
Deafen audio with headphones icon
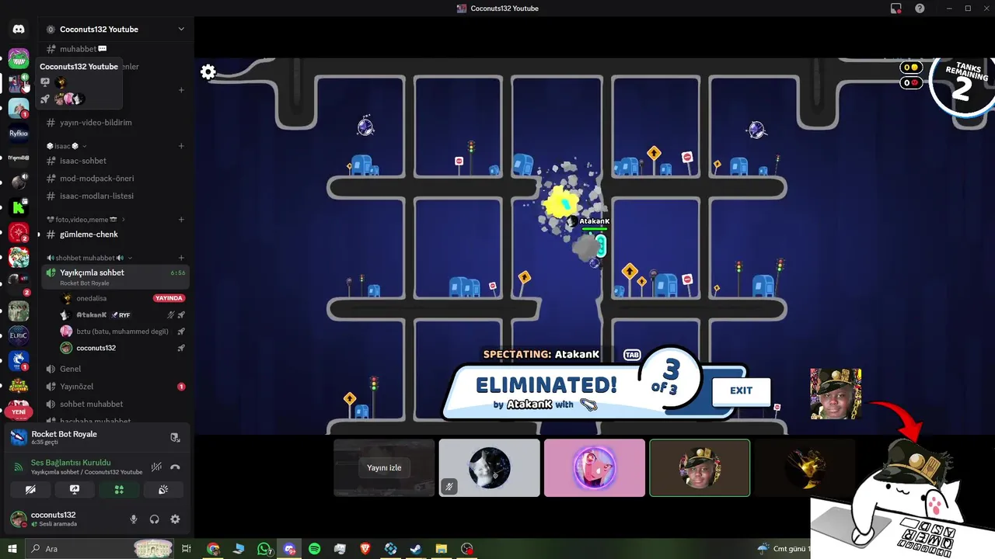154,519
